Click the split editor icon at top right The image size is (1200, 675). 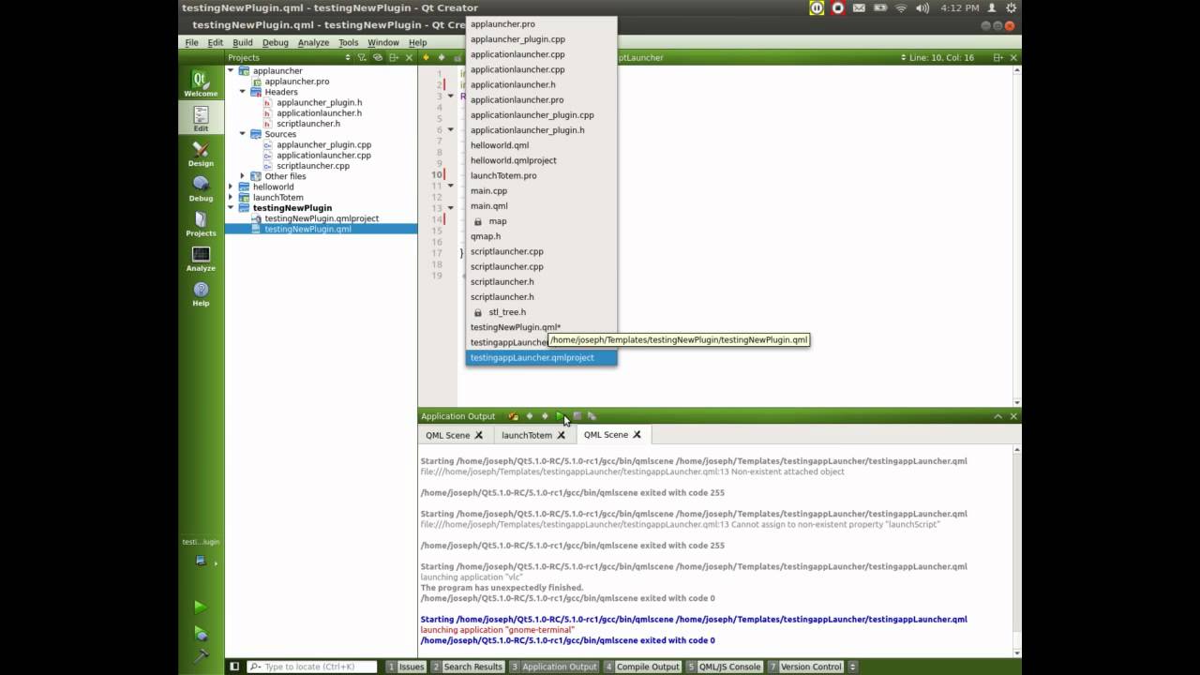997,57
